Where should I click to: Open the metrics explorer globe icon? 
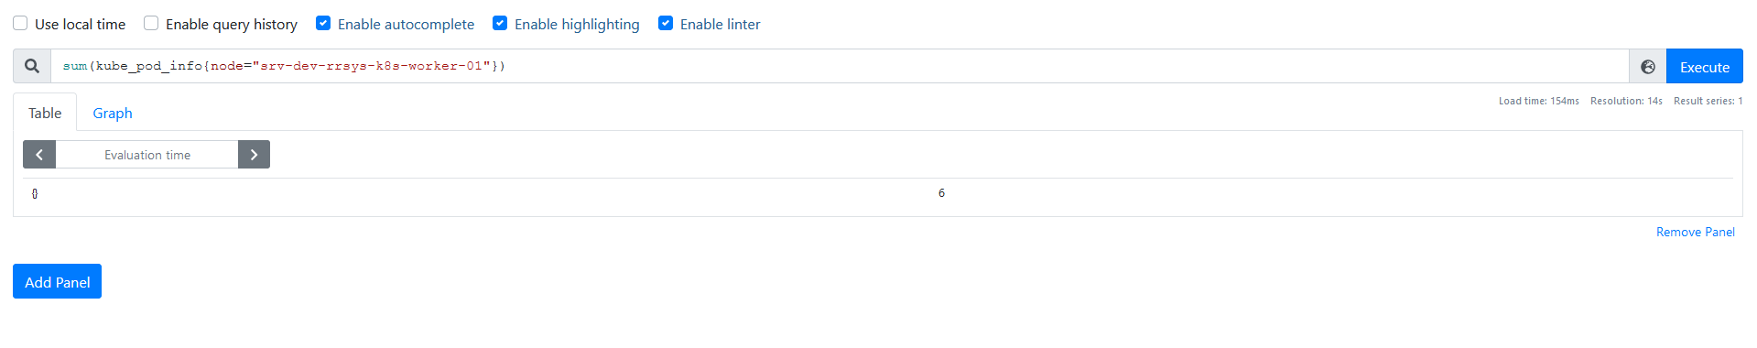pyautogui.click(x=1647, y=67)
